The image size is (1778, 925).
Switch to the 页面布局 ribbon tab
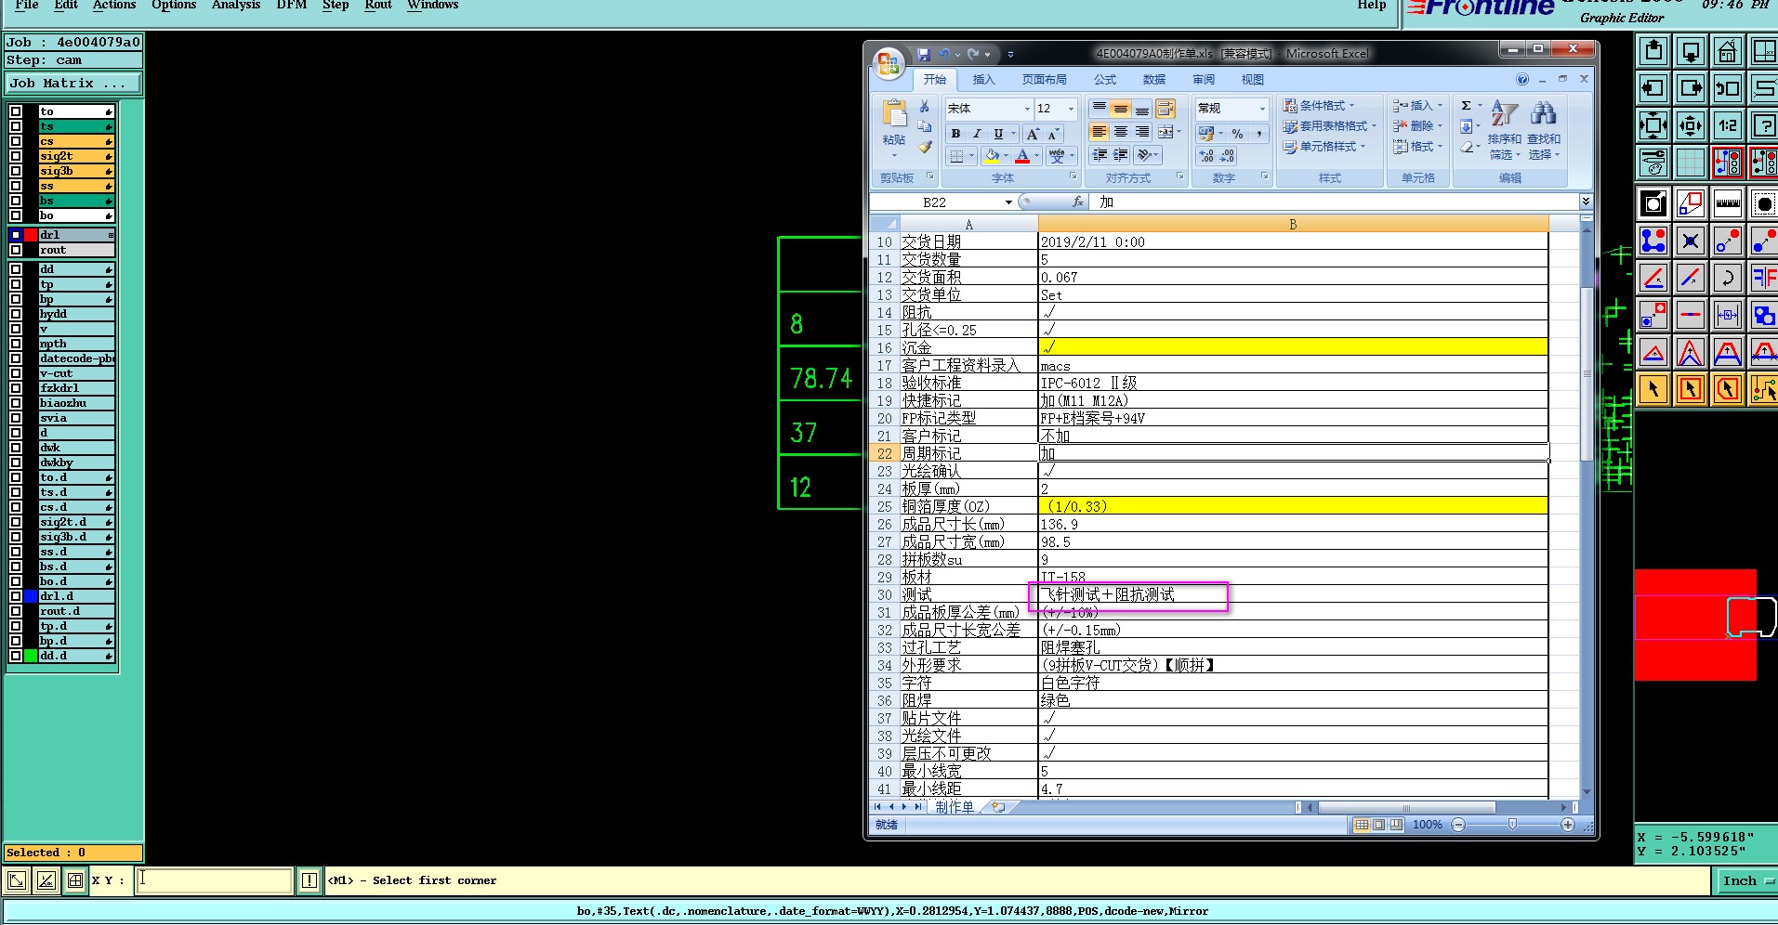click(1045, 80)
